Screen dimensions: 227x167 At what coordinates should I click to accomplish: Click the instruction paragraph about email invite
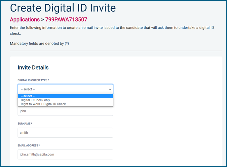click(112, 27)
